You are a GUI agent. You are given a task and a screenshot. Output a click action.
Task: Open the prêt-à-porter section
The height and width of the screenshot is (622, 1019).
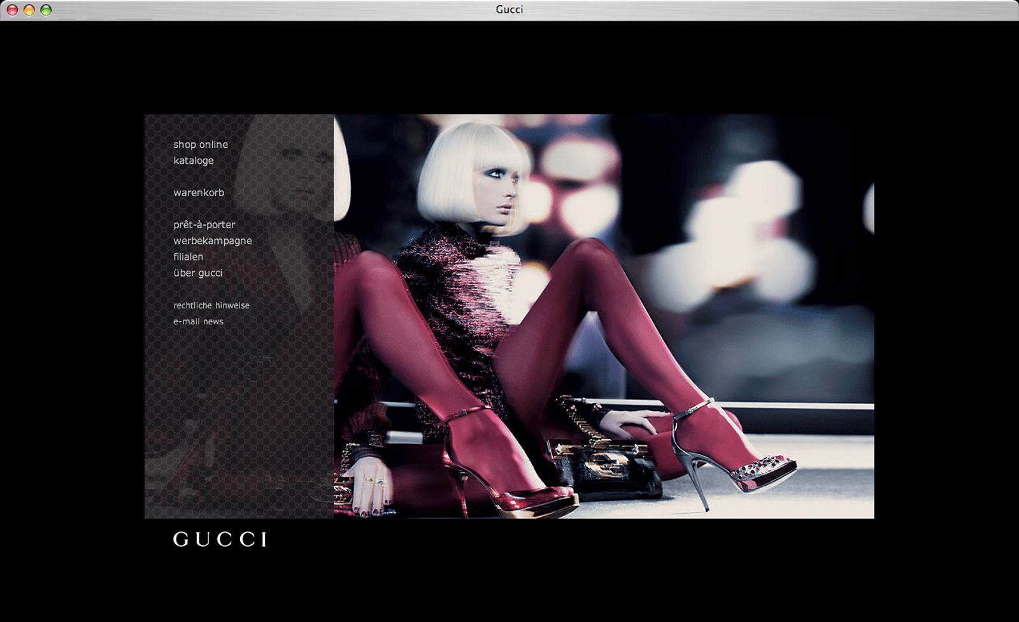click(x=204, y=225)
